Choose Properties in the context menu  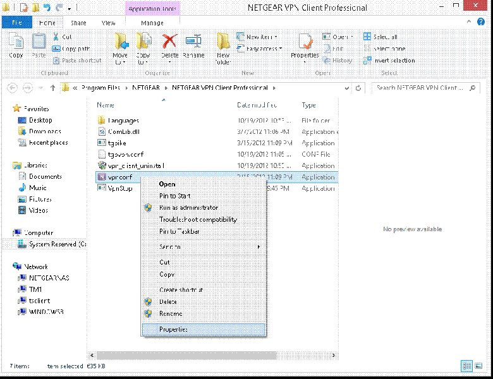[x=204, y=329]
